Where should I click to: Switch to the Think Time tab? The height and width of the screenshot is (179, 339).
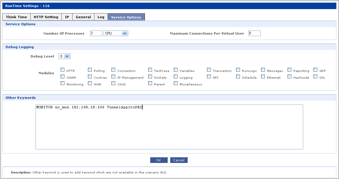click(x=16, y=17)
